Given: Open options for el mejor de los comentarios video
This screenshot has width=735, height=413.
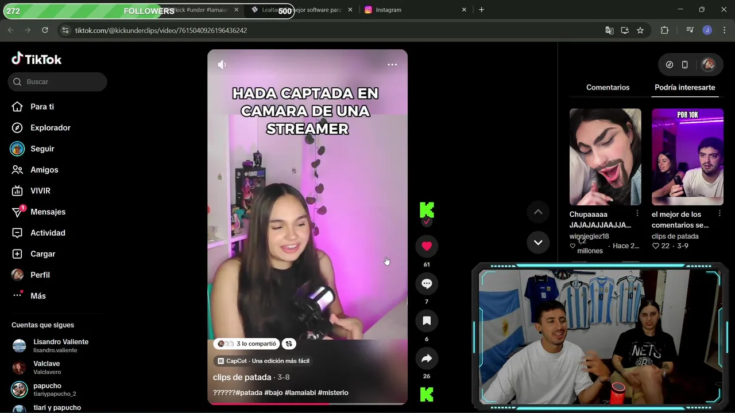Looking at the screenshot, I should click(719, 213).
